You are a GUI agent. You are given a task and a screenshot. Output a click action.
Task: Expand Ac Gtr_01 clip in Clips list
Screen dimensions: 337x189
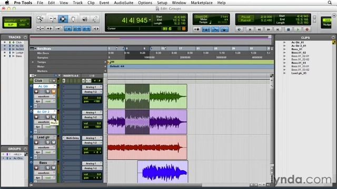pos(284,43)
